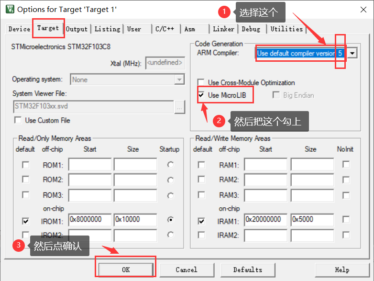This screenshot has height=281, width=374.
Task: Toggle Use Cross-Module Optimization checkbox
Action: [201, 82]
